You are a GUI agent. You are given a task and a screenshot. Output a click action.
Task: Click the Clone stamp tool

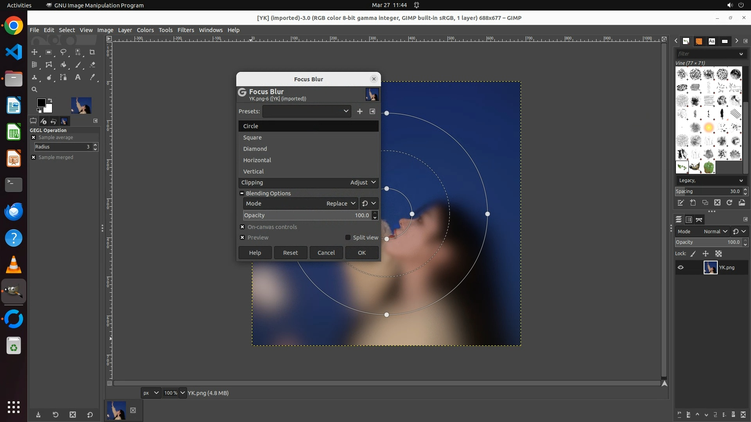pyautogui.click(x=34, y=77)
